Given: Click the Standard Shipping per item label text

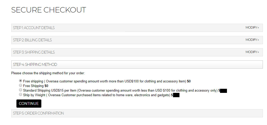Looking at the screenshot, I should tap(120, 90).
